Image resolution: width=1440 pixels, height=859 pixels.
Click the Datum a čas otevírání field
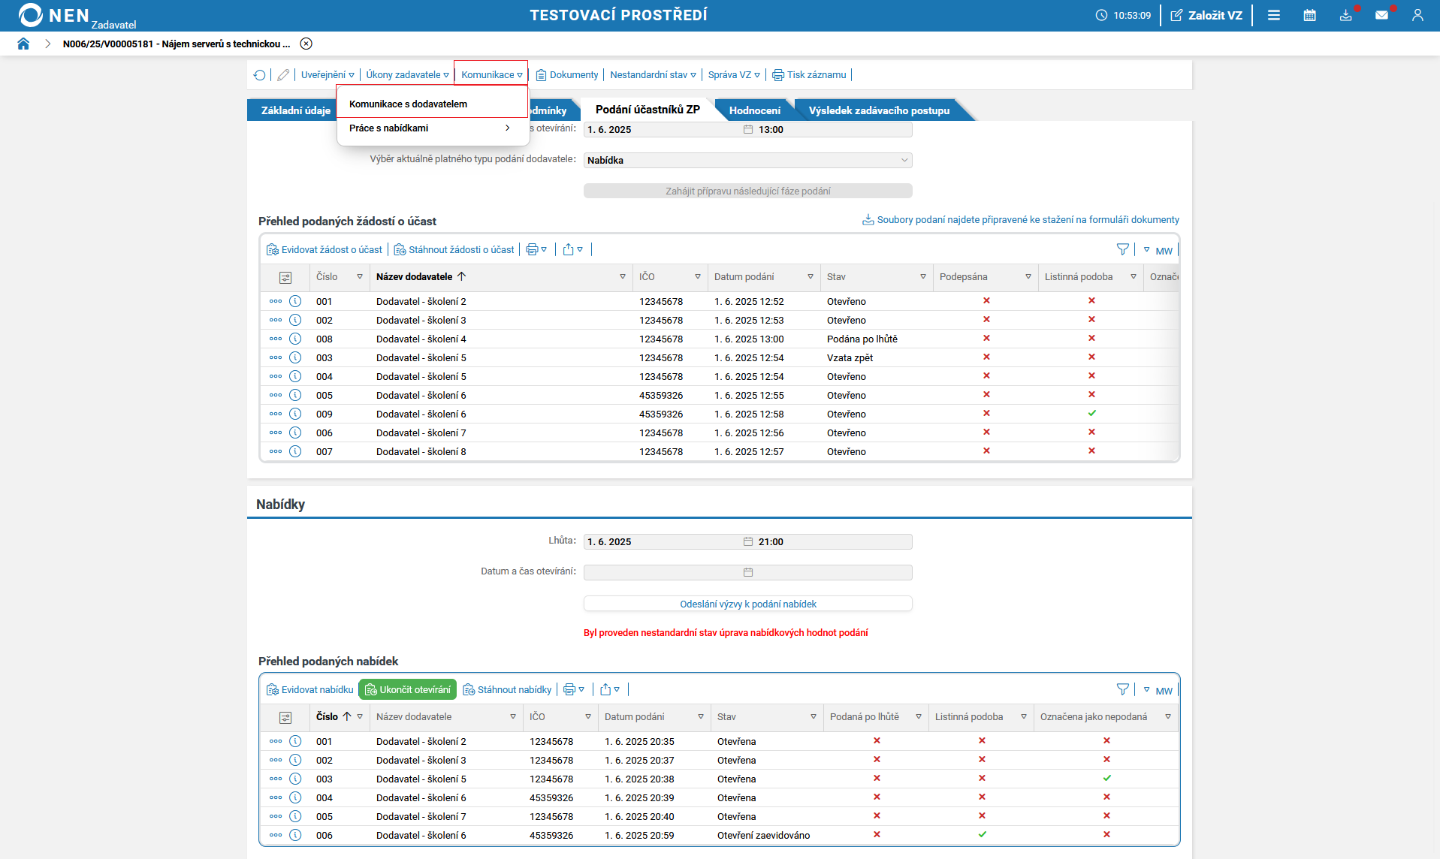(747, 572)
